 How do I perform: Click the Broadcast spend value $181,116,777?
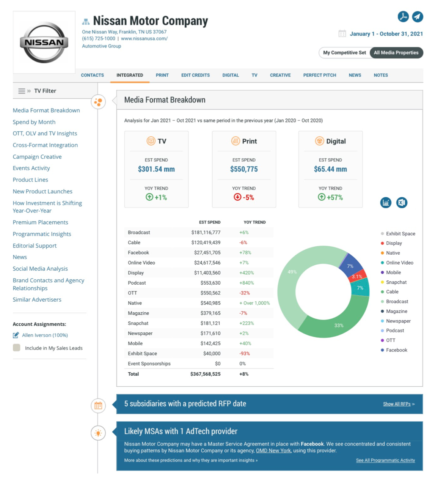206,233
